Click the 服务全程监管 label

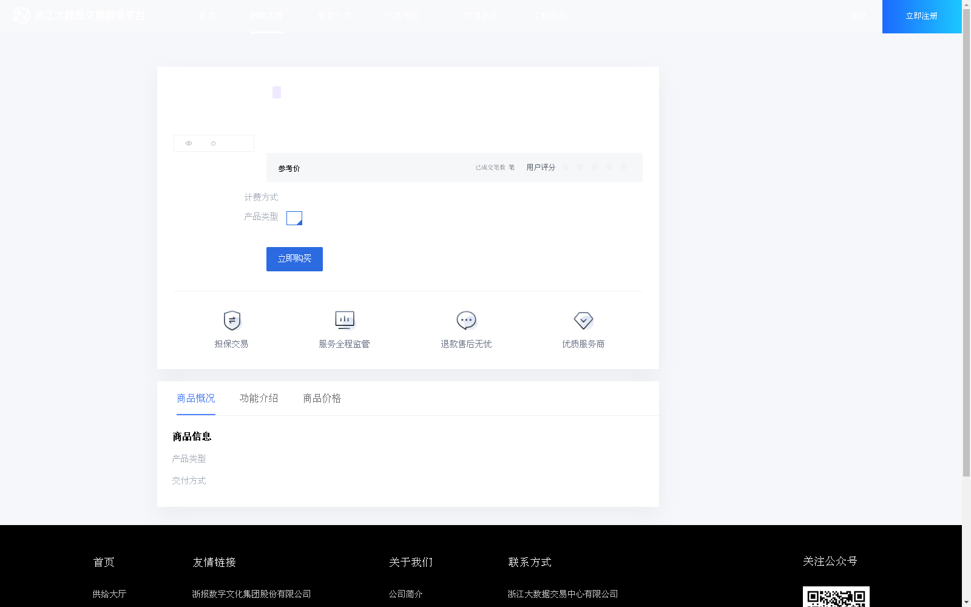pos(345,344)
